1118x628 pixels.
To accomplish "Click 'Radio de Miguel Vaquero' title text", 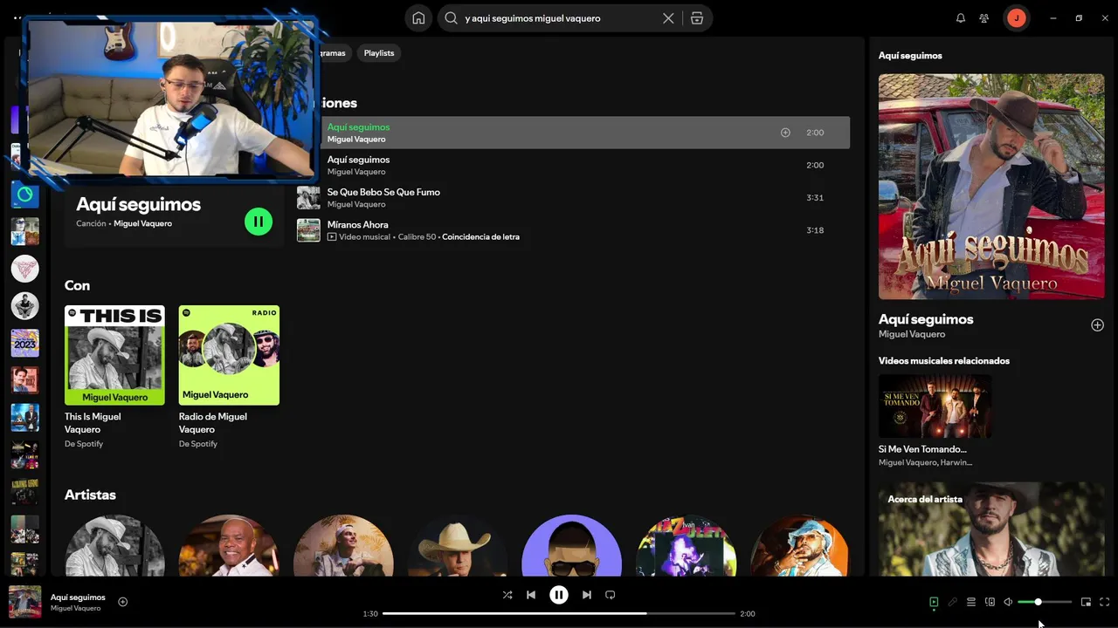I will tap(213, 423).
